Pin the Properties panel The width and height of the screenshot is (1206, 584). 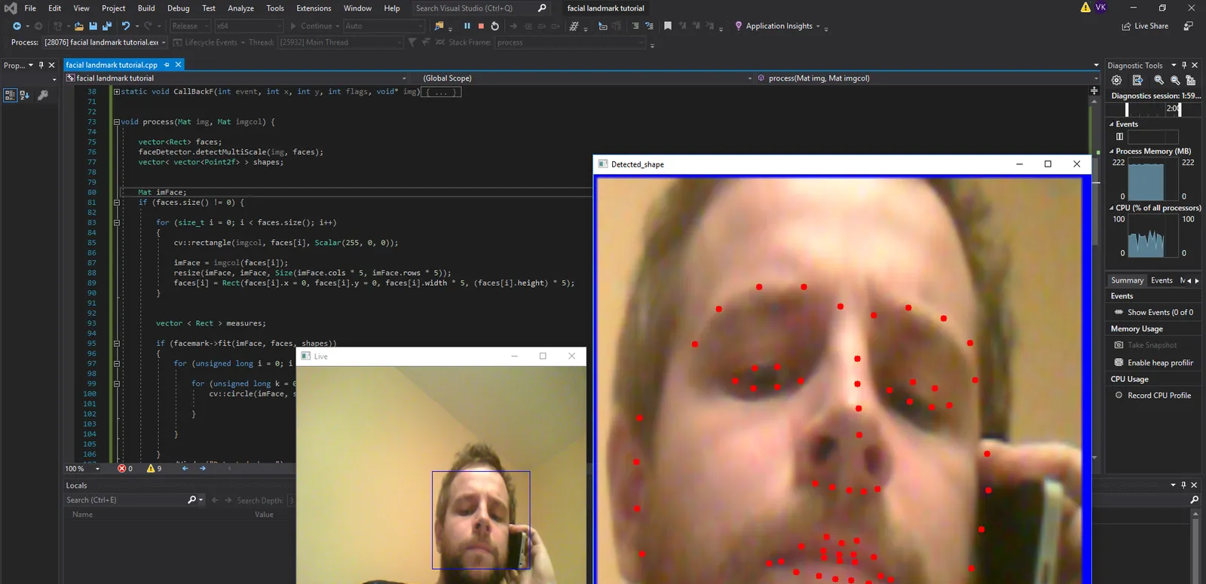tap(41, 66)
